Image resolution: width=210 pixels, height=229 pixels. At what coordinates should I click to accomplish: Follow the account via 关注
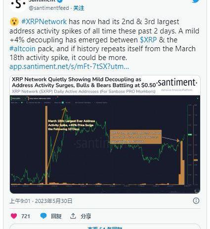coord(79,8)
